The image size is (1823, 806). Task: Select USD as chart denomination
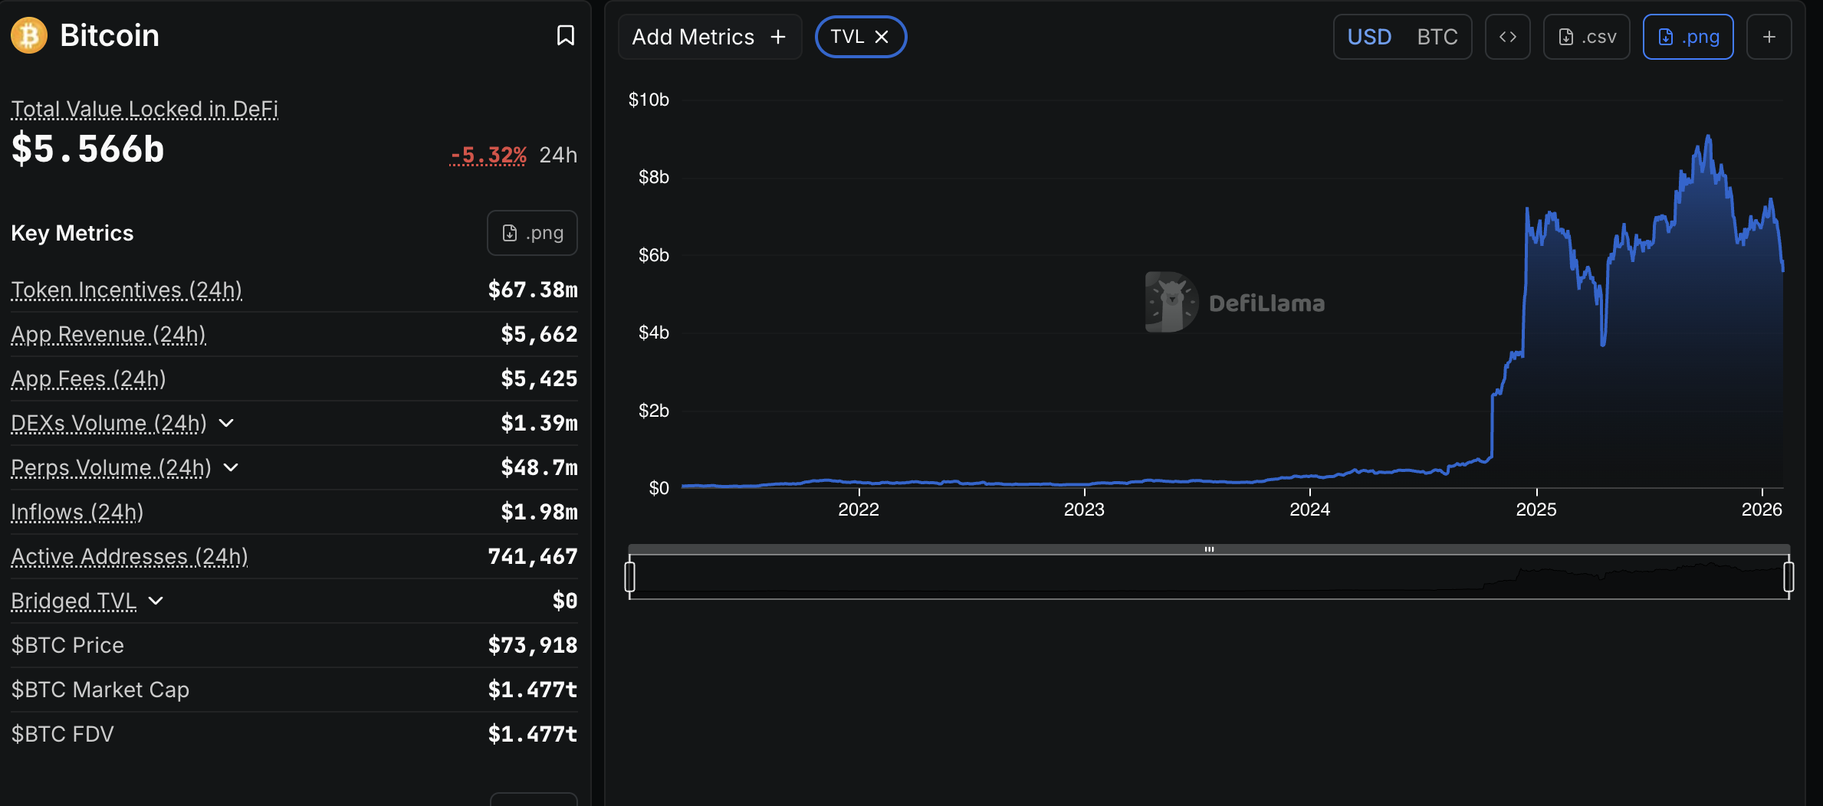click(1369, 36)
